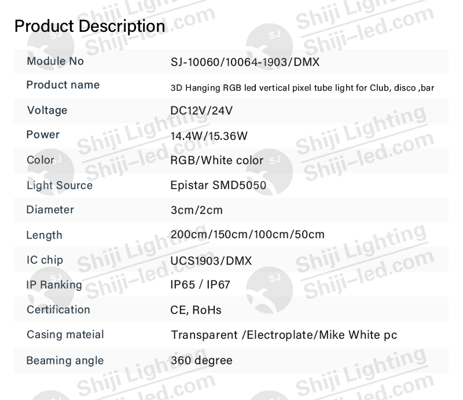Click the 200cm/150cm/100cm/50cm length value

point(248,235)
